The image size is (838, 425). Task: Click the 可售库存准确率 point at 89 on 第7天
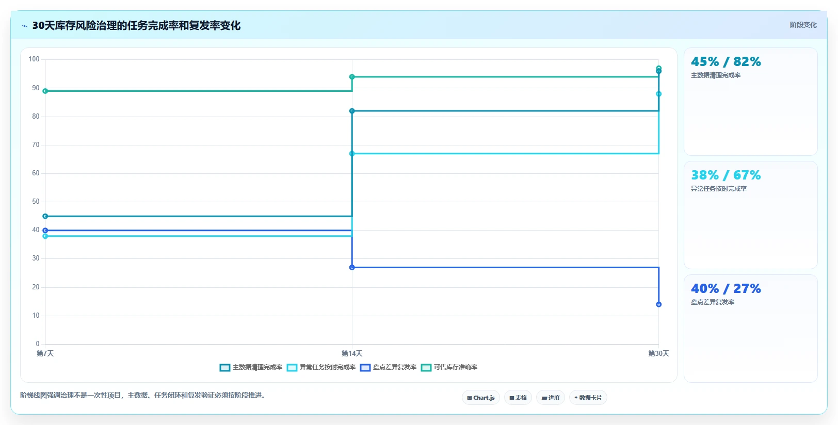pos(45,91)
